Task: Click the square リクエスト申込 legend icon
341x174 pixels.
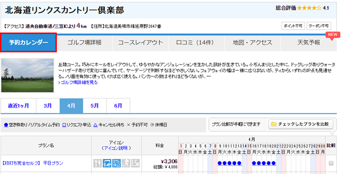Action: tap(64, 125)
